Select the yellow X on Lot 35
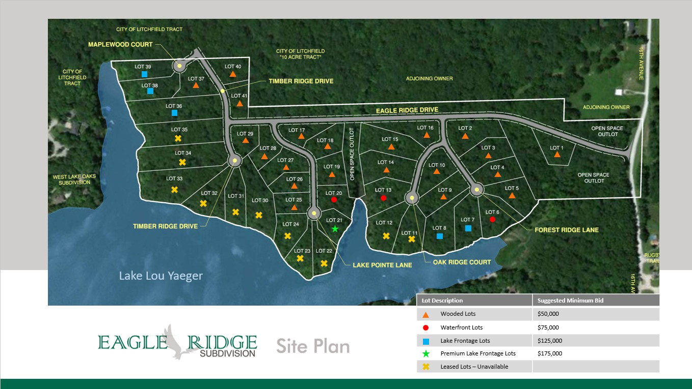Screen dimensions: 692x389 tap(178, 138)
